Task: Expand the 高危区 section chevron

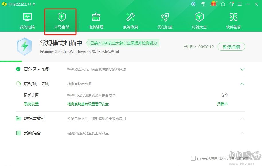Action: [x=242, y=69]
